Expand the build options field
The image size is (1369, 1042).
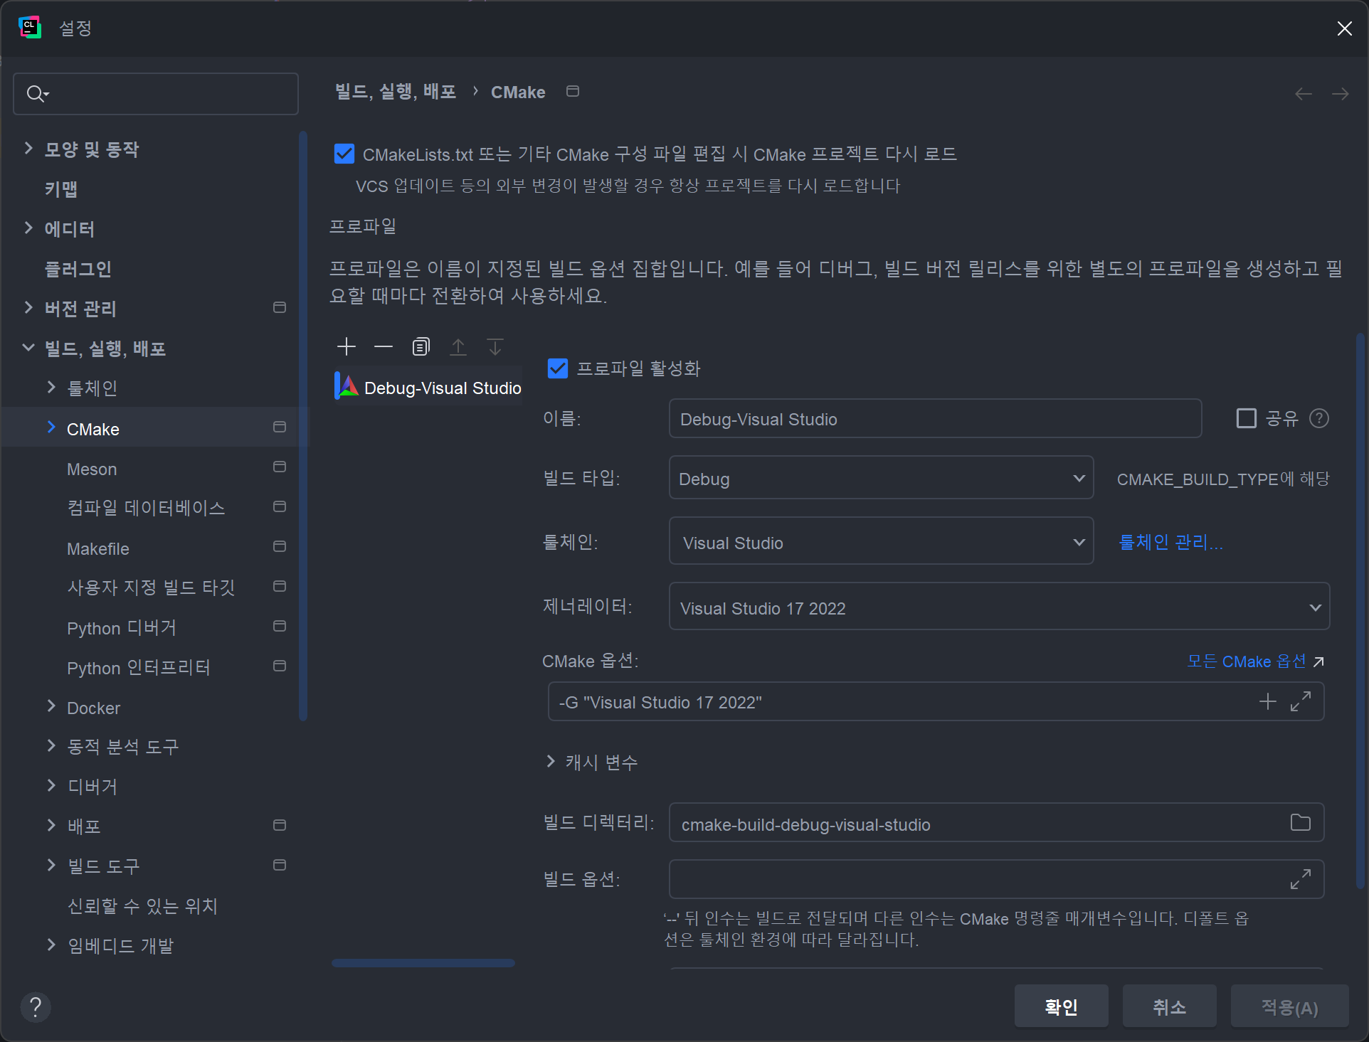coord(1300,879)
